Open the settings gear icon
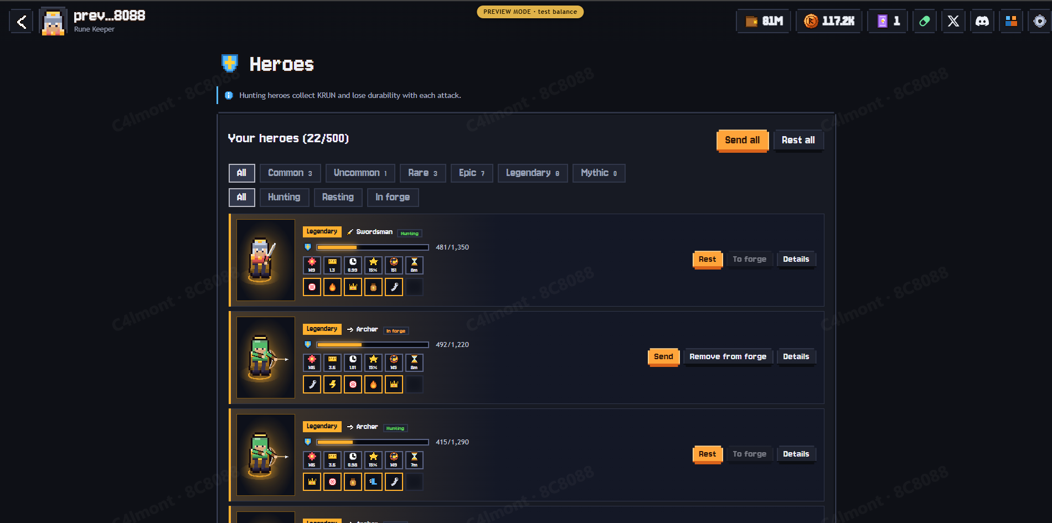 [1040, 21]
